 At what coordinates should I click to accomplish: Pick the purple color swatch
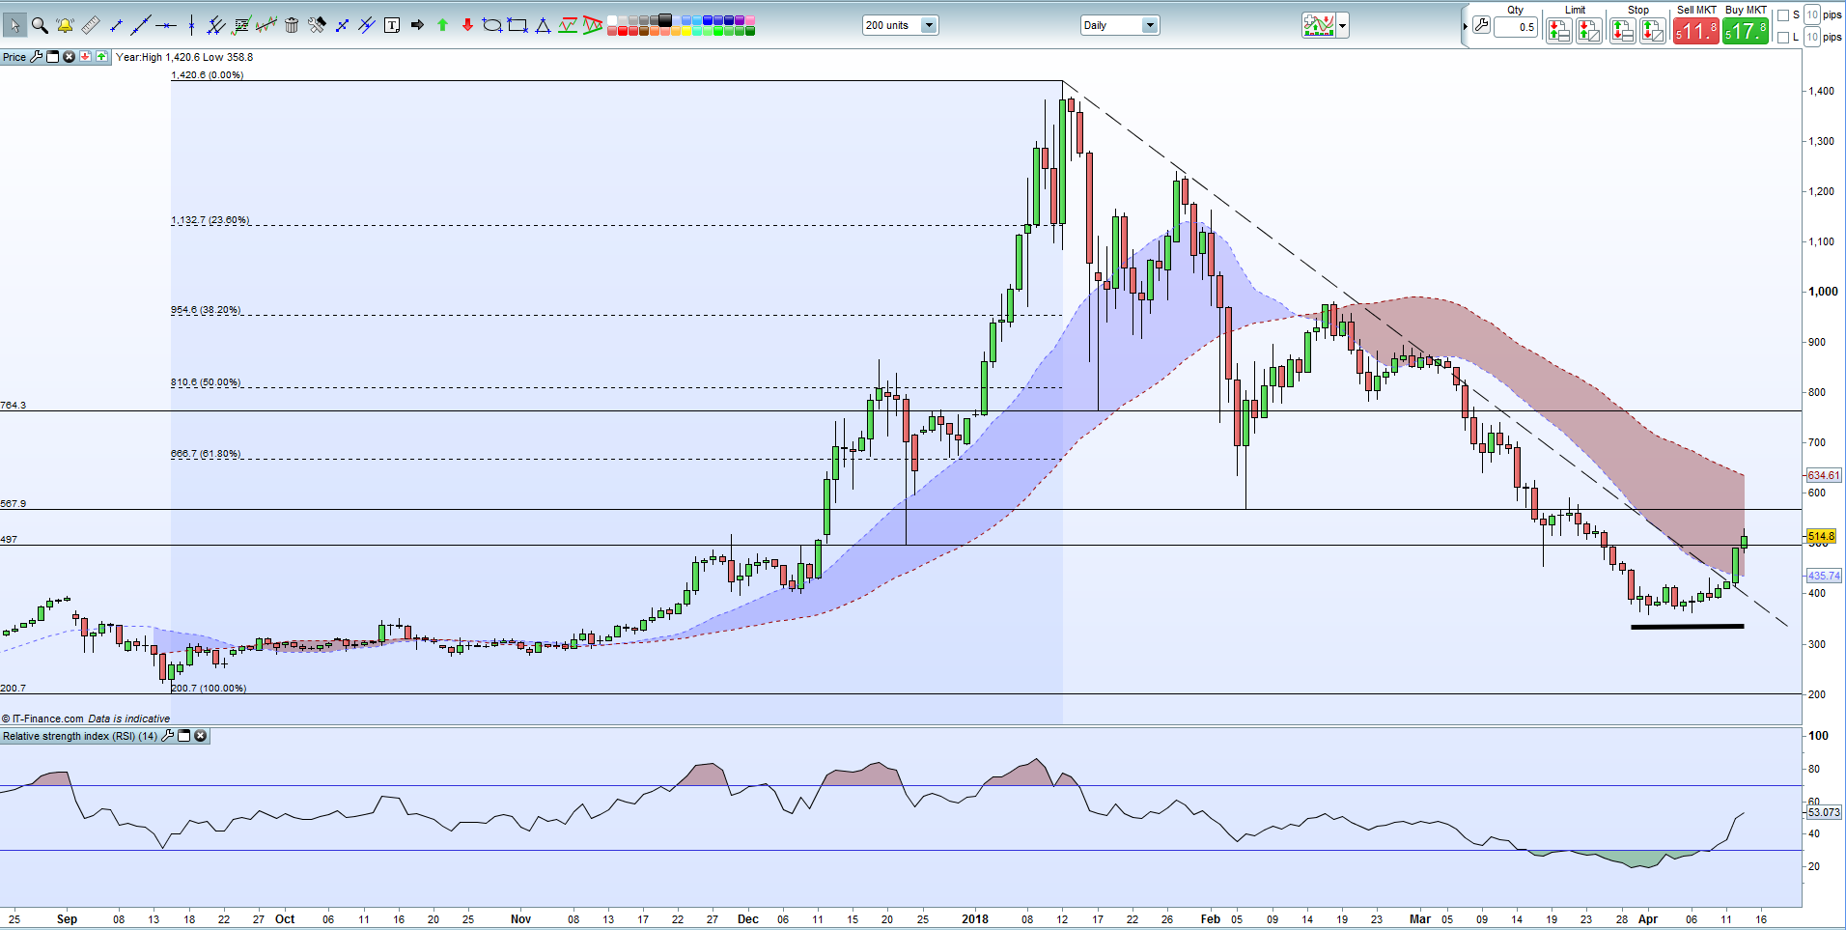pyautogui.click(x=740, y=20)
